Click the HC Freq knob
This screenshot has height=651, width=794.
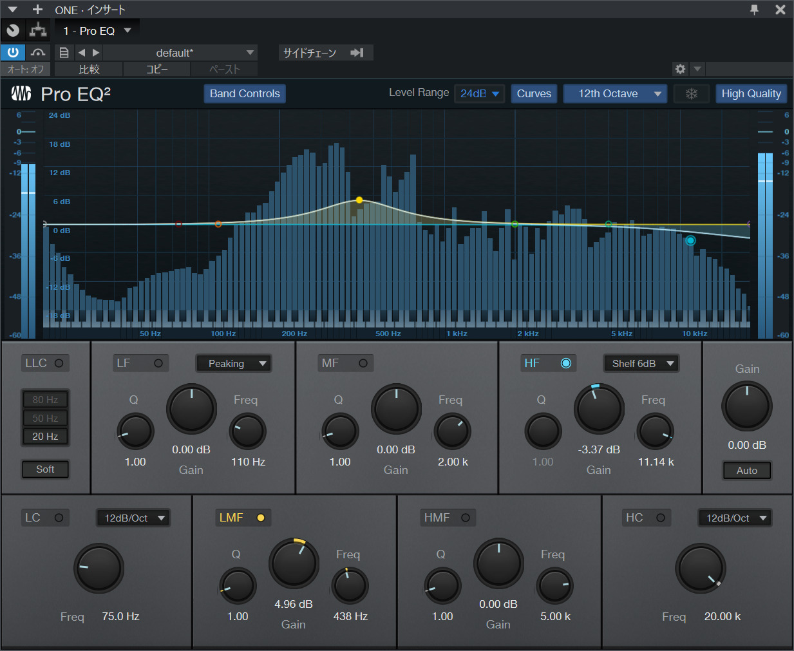[x=700, y=569]
